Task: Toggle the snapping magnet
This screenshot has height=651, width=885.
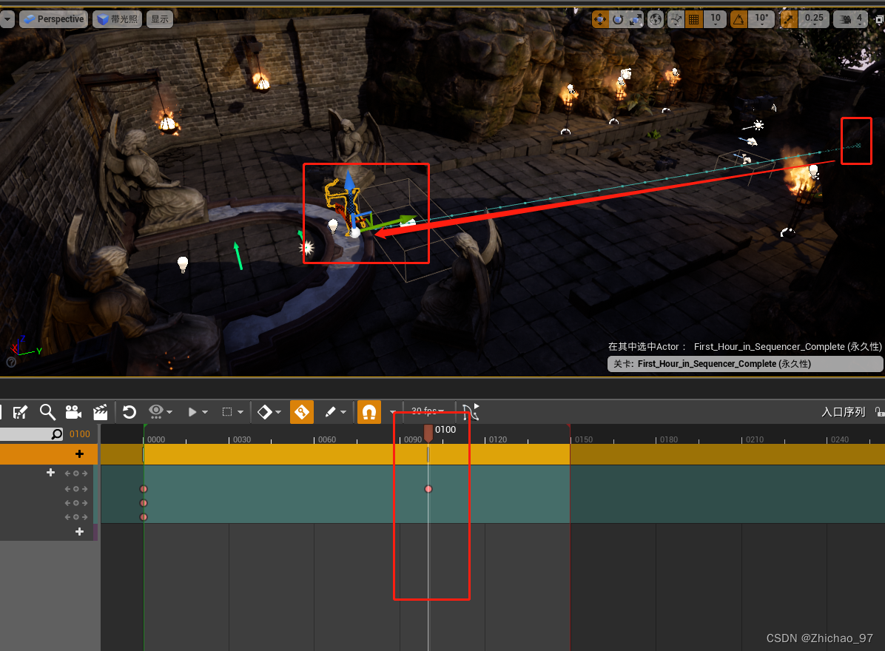Action: tap(368, 412)
